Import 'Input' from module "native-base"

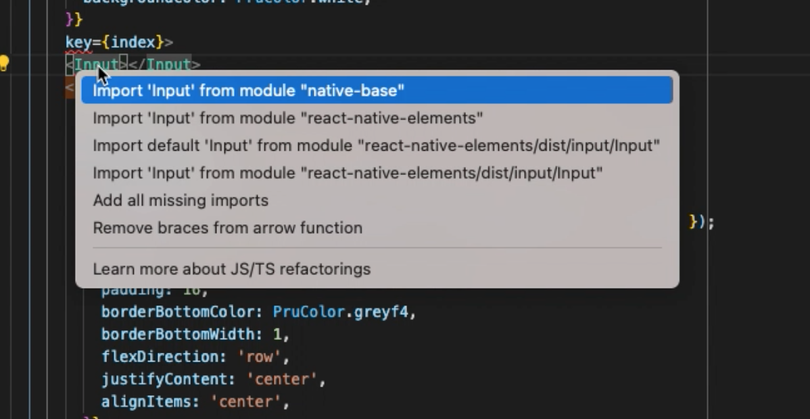pos(377,90)
